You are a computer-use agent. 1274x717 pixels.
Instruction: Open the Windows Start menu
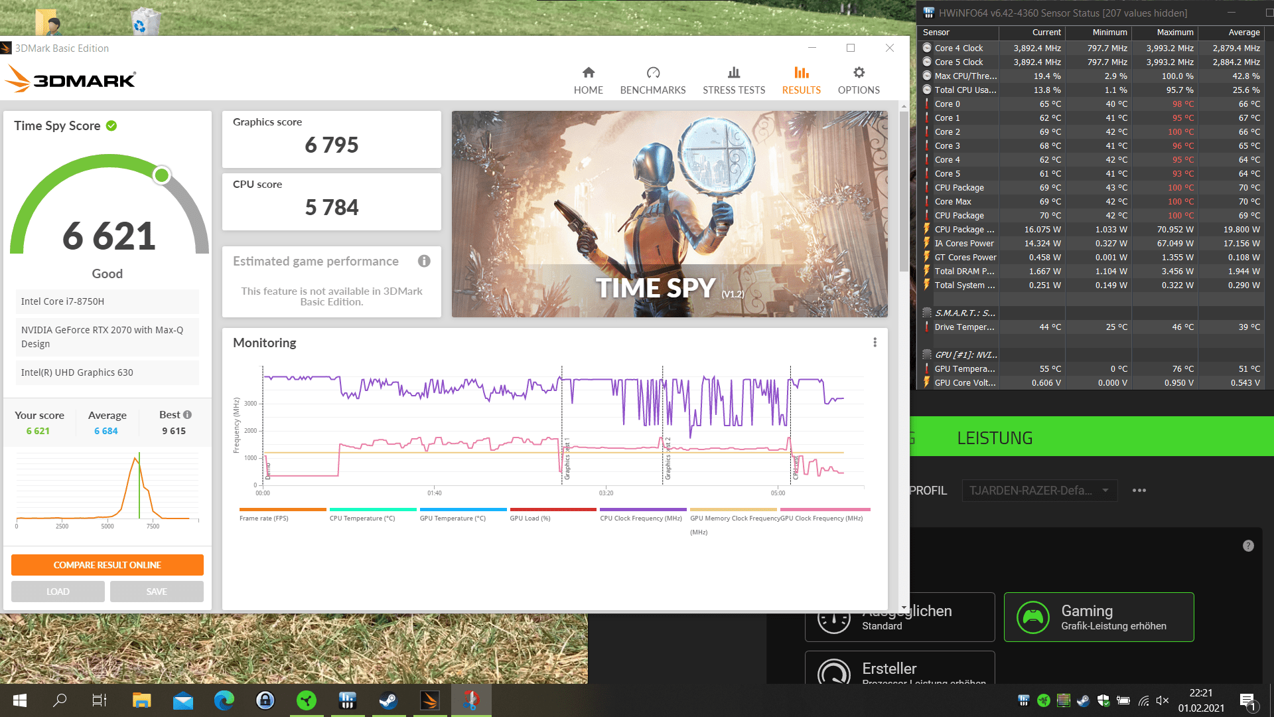click(x=20, y=700)
